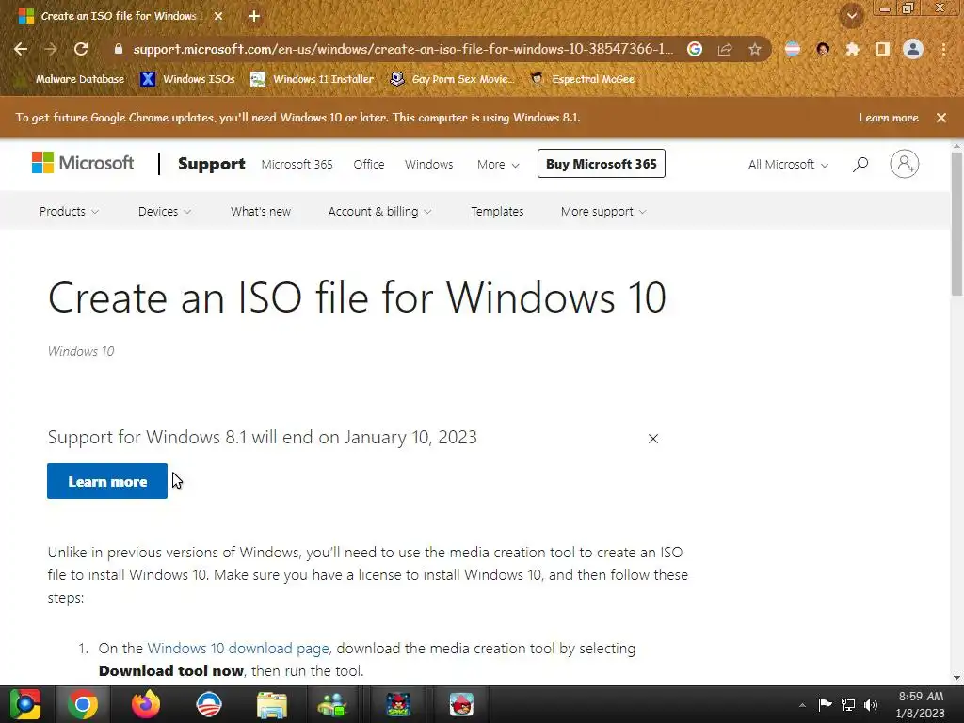Click Buy Microsoft 365 button
The image size is (964, 723).
(602, 164)
